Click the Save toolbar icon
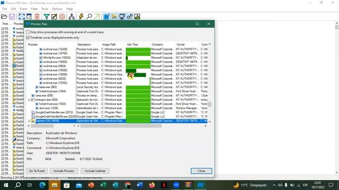Viewport: 339px width, 190px height. (12, 16)
